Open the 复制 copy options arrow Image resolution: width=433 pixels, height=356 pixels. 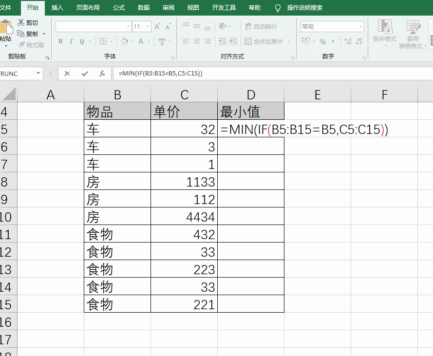pyautogui.click(x=44, y=34)
